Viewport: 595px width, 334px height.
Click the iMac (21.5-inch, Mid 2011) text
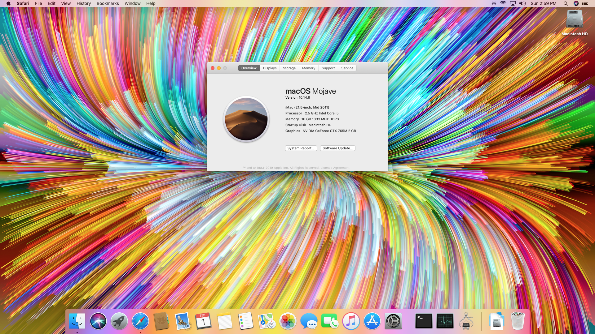pyautogui.click(x=307, y=107)
